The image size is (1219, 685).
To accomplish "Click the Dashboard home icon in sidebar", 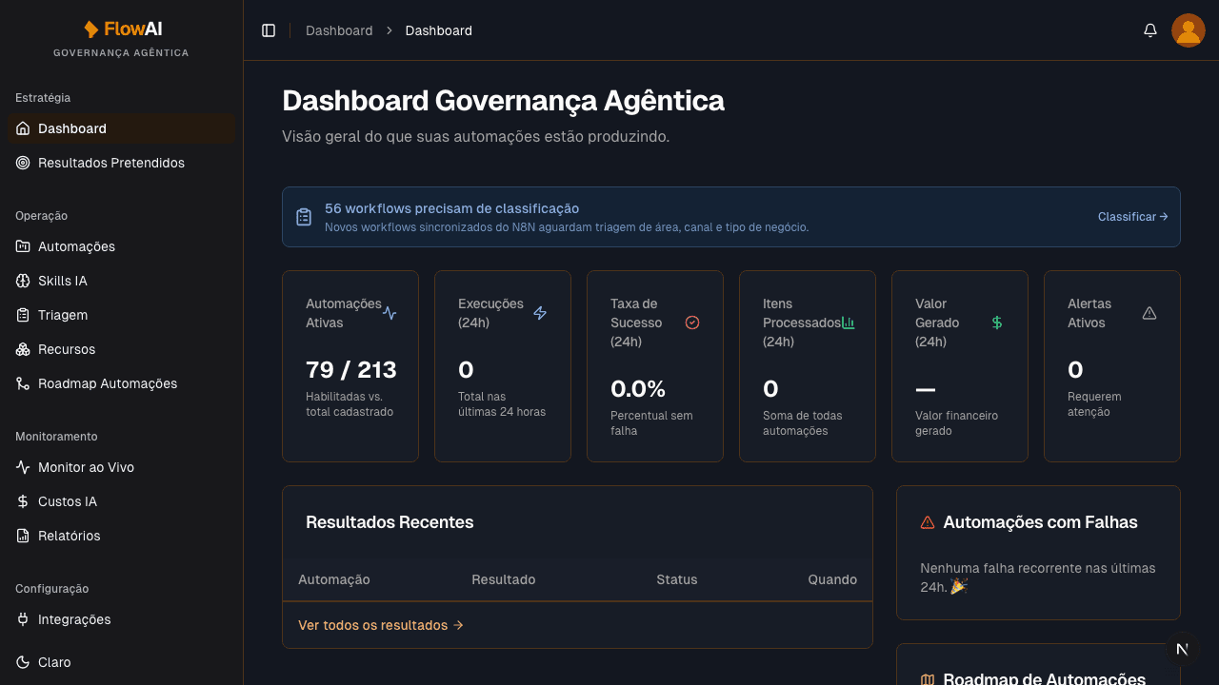I will tap(23, 128).
